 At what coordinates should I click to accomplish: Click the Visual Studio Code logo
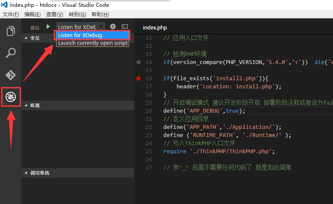pos(4,5)
